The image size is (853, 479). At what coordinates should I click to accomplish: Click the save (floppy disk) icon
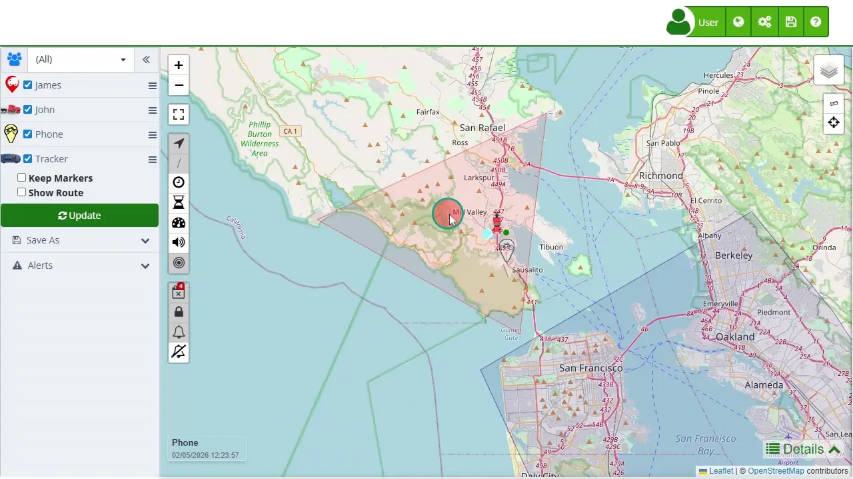(791, 21)
